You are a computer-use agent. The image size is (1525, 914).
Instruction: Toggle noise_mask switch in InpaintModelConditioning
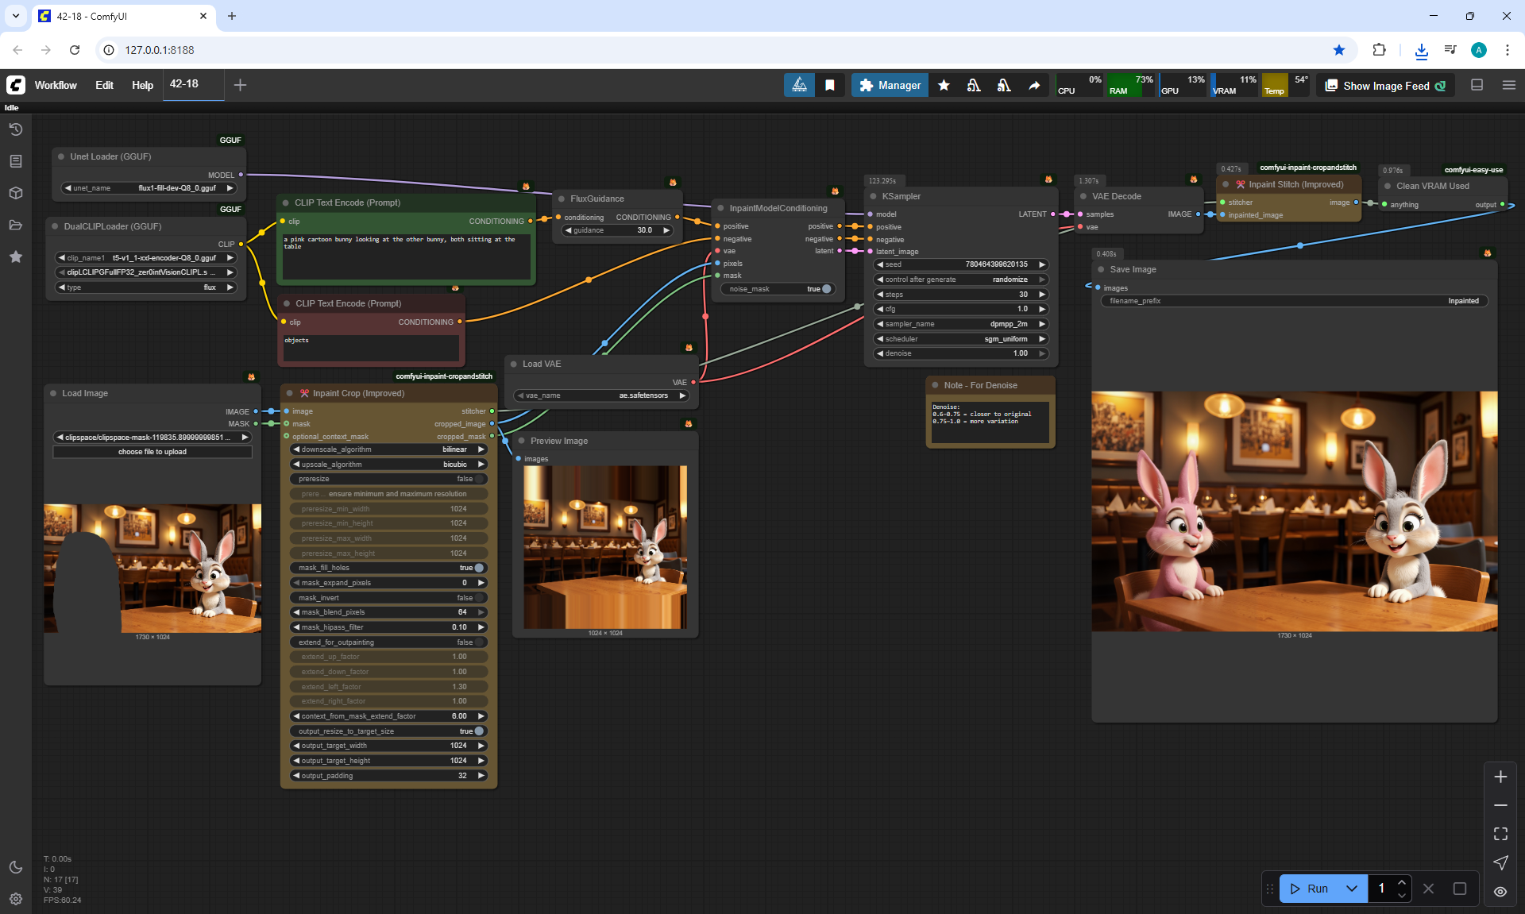click(826, 289)
